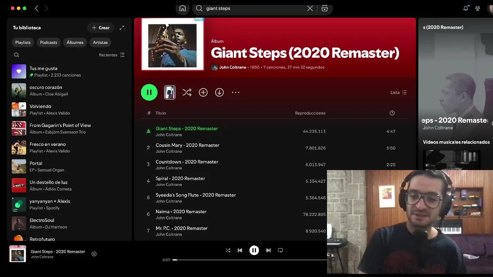Open album preview thumbnail next to play button
Viewport: 493px width, 277px height.
click(x=170, y=92)
